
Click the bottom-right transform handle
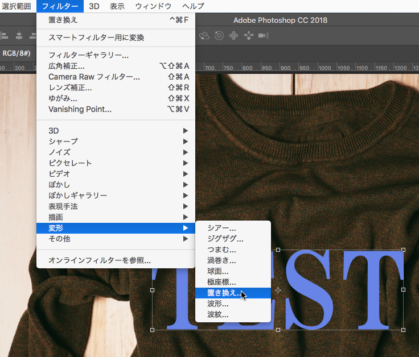(x=403, y=330)
